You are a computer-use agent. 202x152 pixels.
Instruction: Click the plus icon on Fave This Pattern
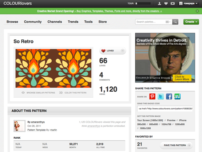coord(189,145)
